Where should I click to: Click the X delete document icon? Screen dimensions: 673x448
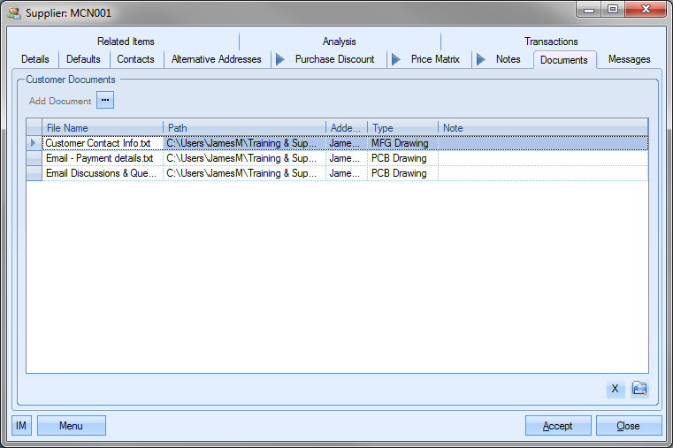pyautogui.click(x=616, y=390)
